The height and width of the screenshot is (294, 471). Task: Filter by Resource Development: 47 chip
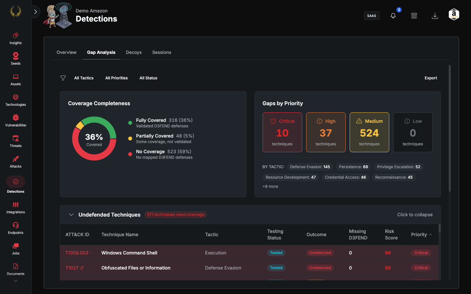pyautogui.click(x=291, y=177)
